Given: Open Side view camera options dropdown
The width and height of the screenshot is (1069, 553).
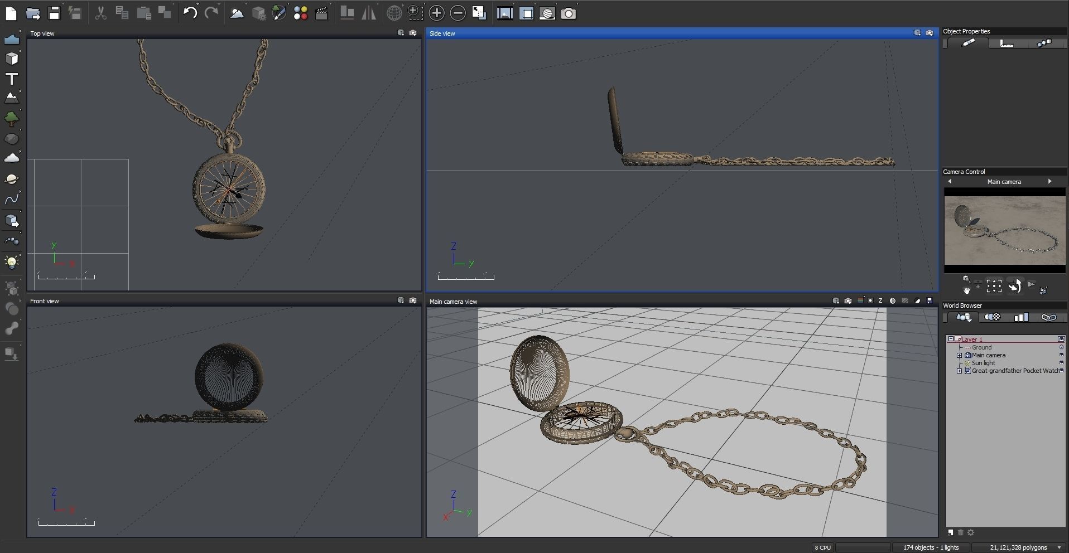Looking at the screenshot, I should pos(930,33).
